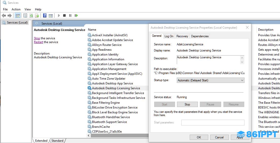Select Block Level Backup Engine Service row
280x143 pixels.
(x=118, y=112)
